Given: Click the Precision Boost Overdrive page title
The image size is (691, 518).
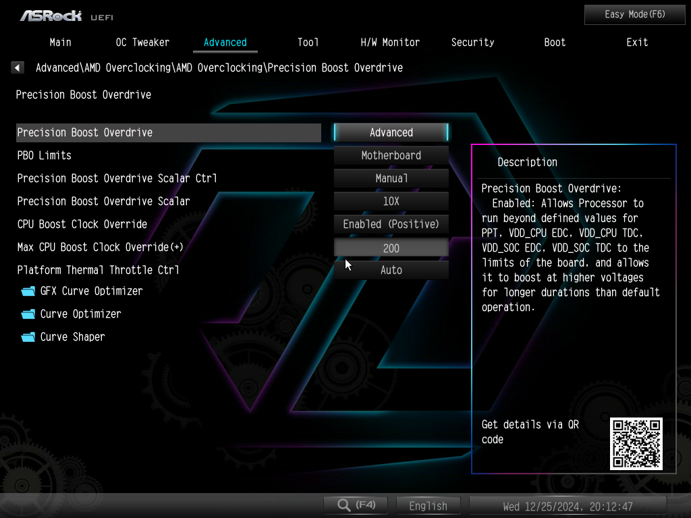Looking at the screenshot, I should [83, 94].
